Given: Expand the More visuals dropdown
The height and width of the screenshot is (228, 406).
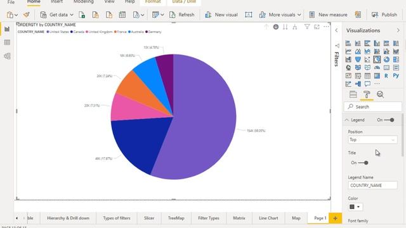Looking at the screenshot, I should [x=299, y=15].
